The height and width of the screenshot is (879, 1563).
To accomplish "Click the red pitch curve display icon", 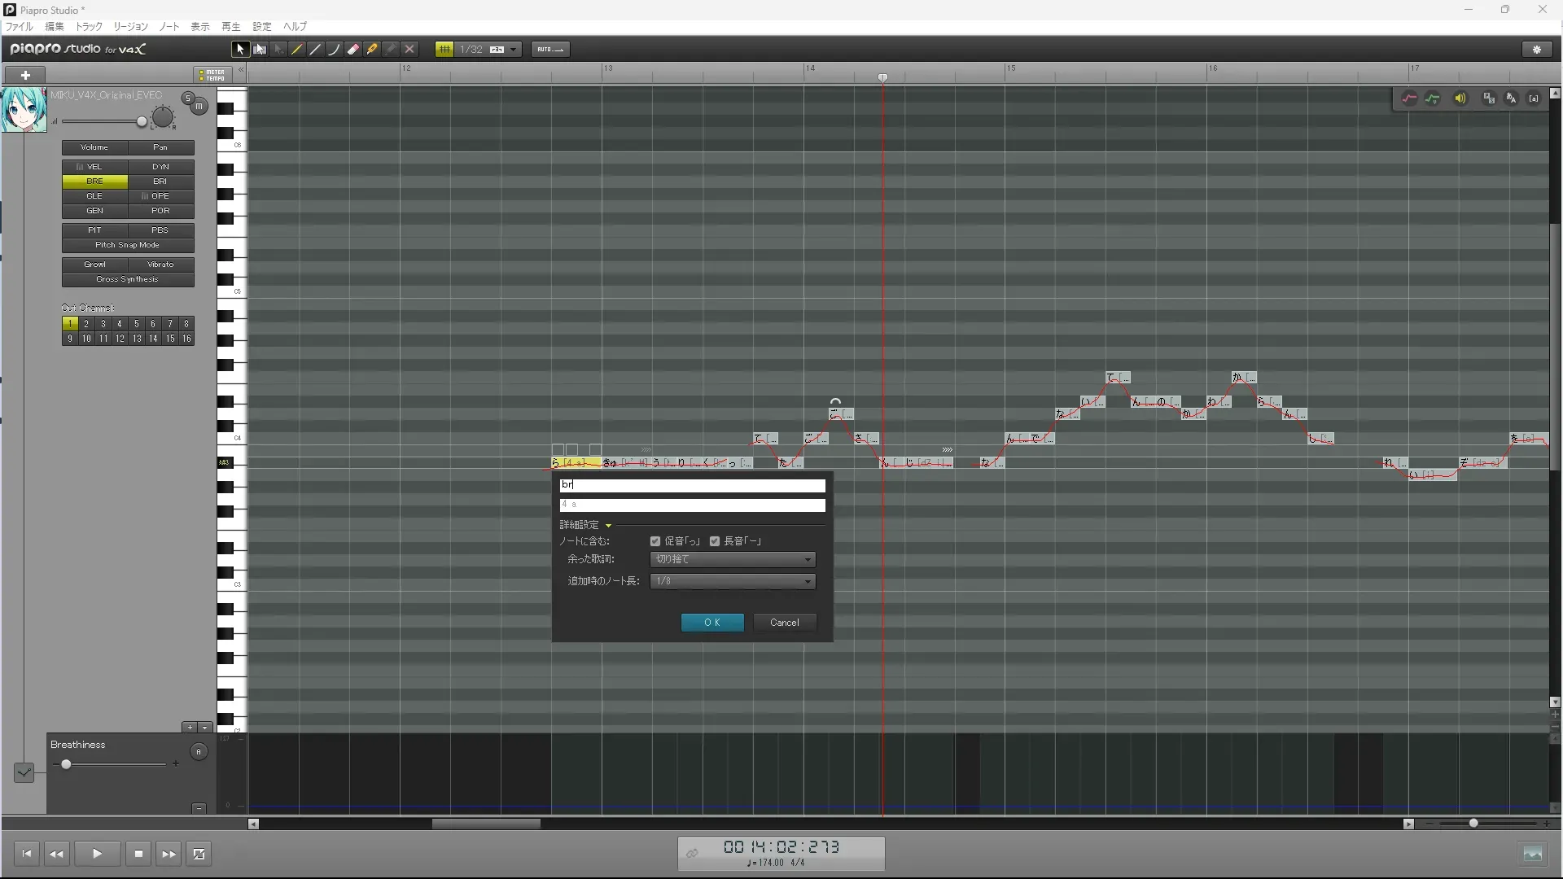I will tap(1409, 98).
